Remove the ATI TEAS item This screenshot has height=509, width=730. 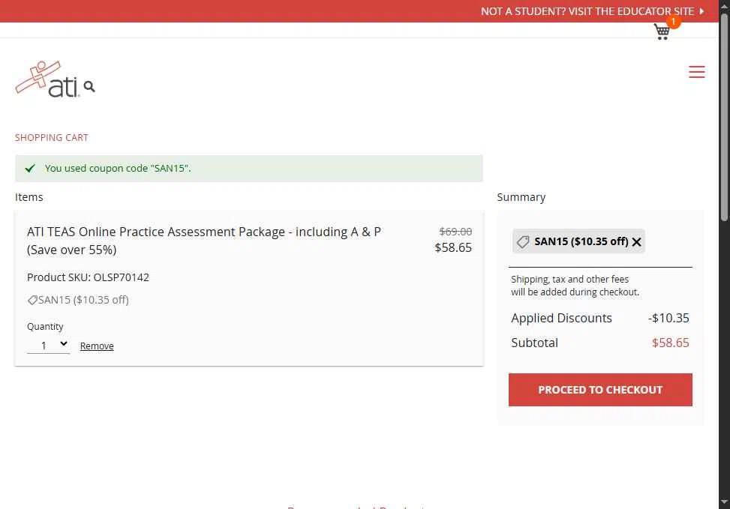(x=97, y=346)
